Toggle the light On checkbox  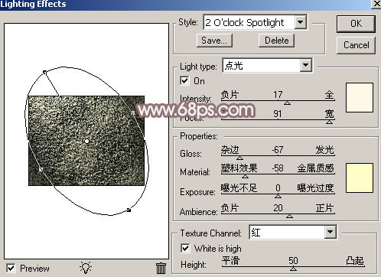pyautogui.click(x=184, y=81)
